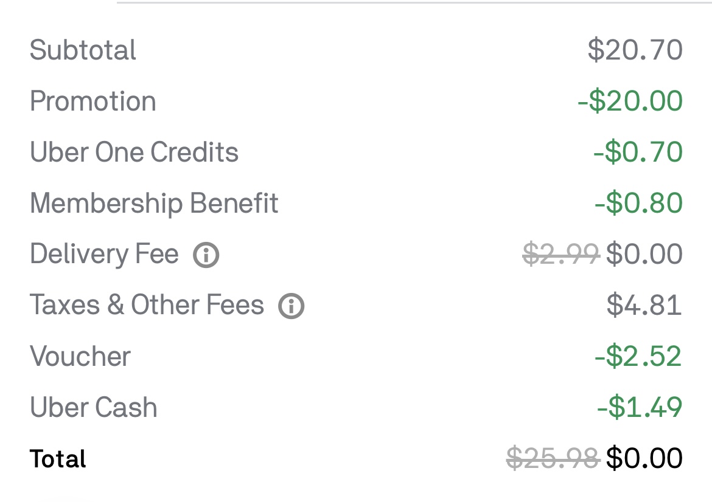Select the -$0.80 membership discount
The width and height of the screenshot is (712, 502).
click(x=638, y=203)
